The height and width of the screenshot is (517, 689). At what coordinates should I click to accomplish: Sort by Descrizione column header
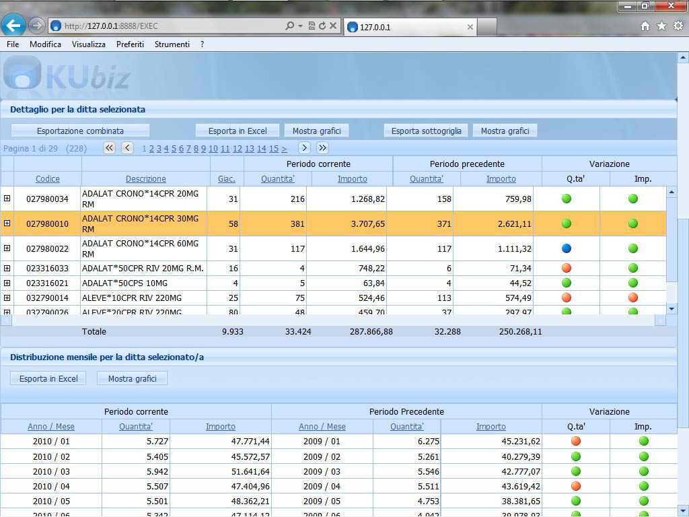pos(145,179)
